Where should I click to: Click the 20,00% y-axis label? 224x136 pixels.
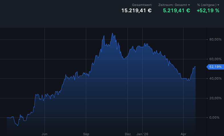tap(215, 98)
